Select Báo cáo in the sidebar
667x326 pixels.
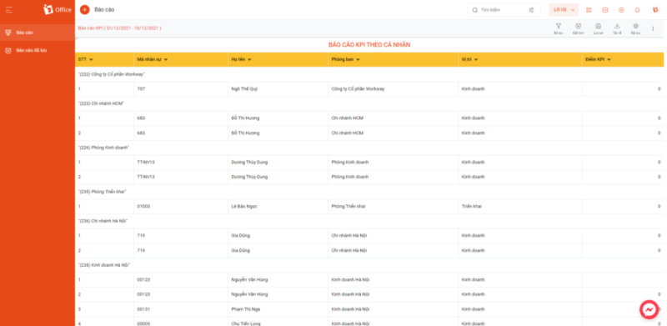38,33
